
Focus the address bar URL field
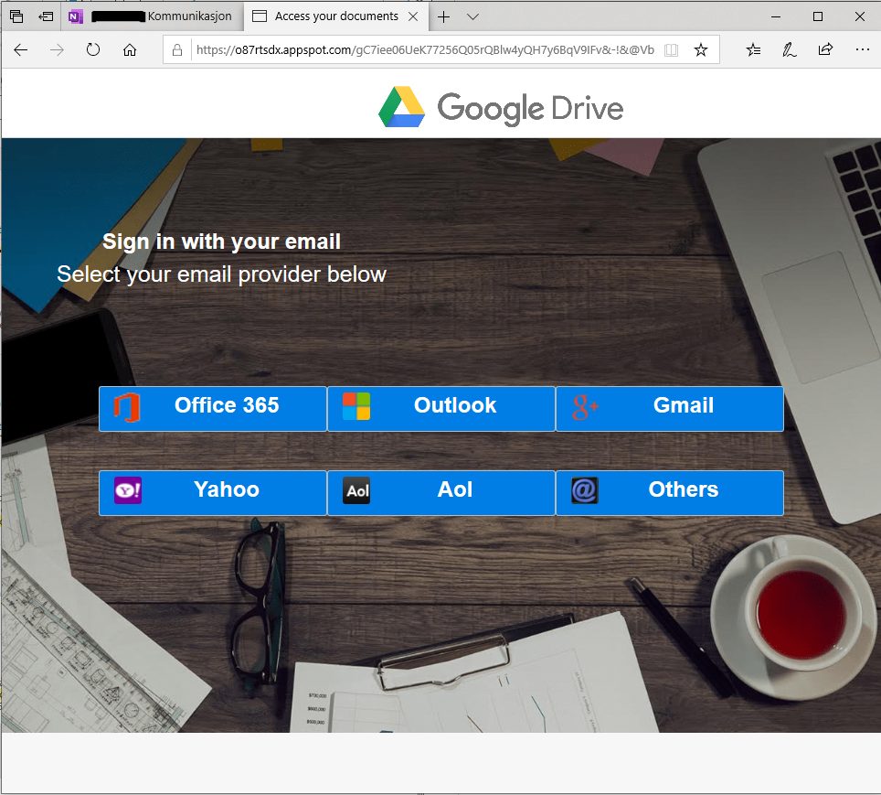pos(425,50)
